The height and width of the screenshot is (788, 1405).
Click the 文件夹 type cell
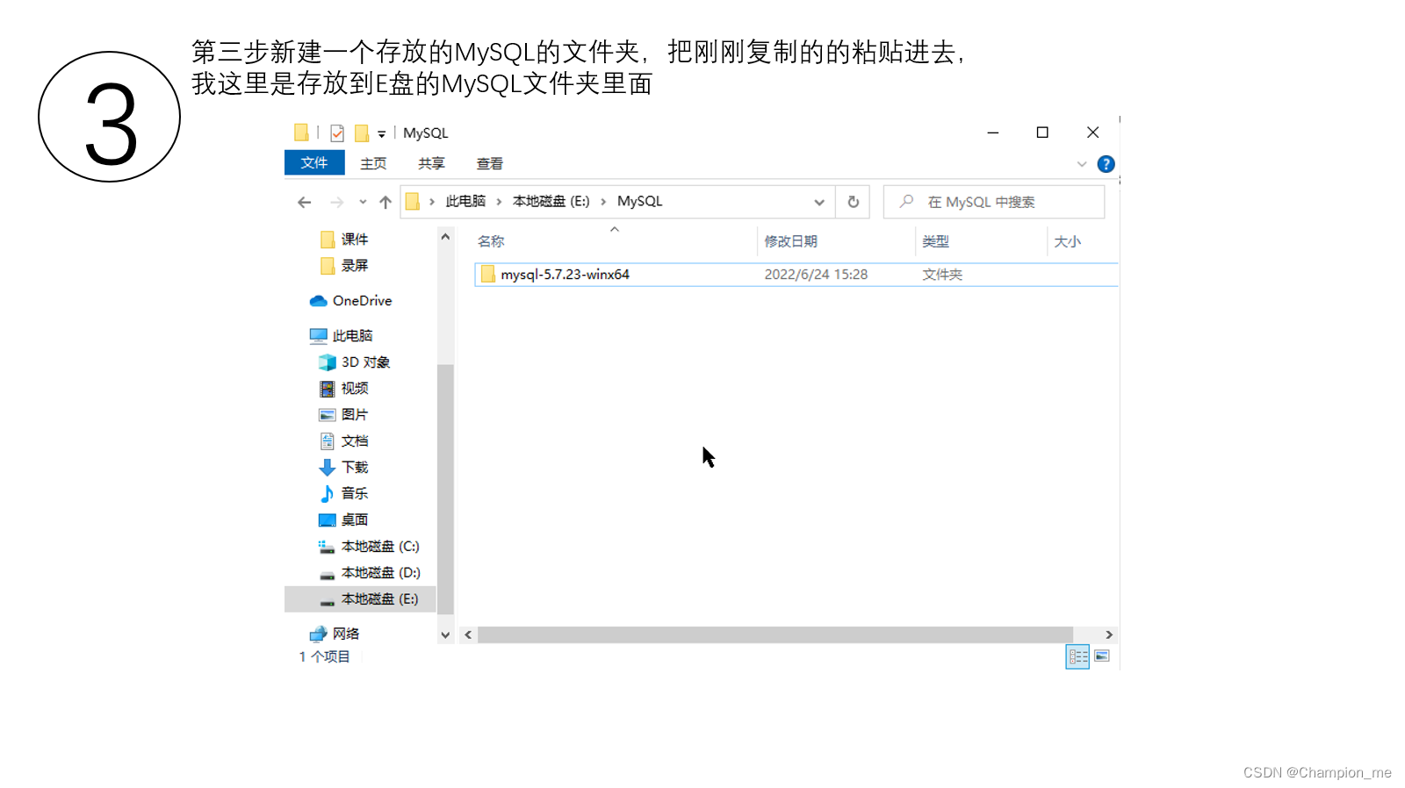tap(942, 275)
